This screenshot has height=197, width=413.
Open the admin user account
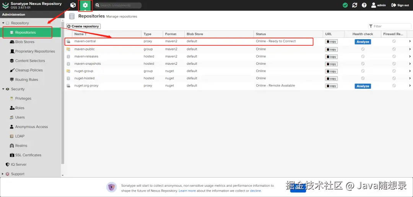click(379, 5)
